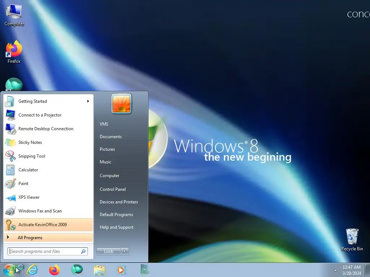Open the shutdown options arrow next to Lock
The height and width of the screenshot is (277, 370).
125,251
